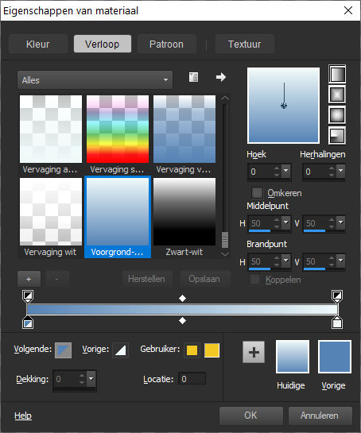The width and height of the screenshot is (361, 433).
Task: Open the gradient list view options icon
Action: pyautogui.click(x=193, y=77)
